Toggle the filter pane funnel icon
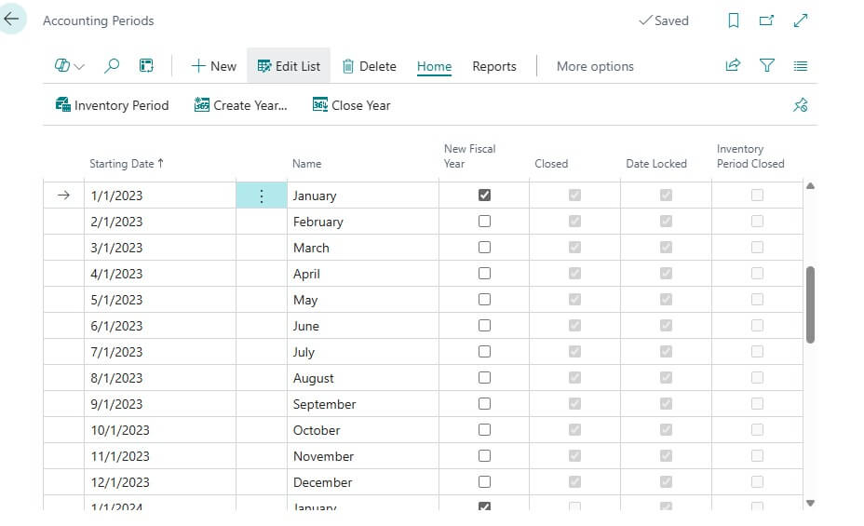This screenshot has width=864, height=526. click(766, 66)
